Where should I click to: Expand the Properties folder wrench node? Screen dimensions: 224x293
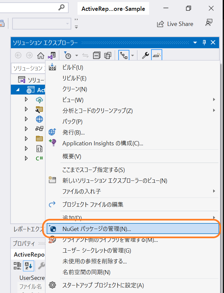26,109
